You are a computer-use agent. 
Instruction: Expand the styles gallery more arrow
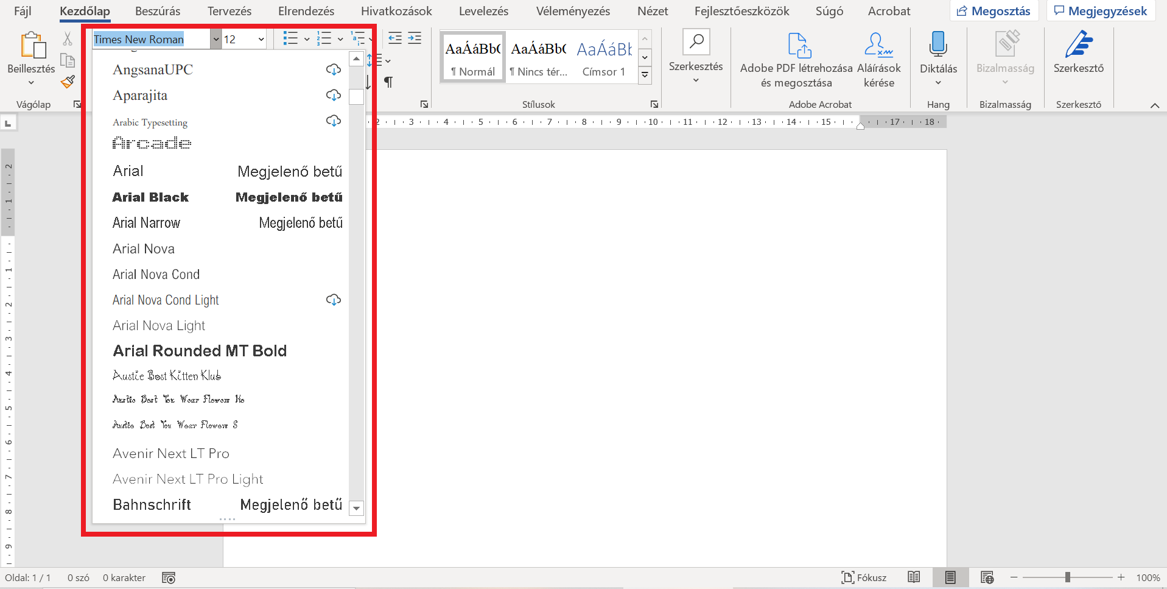tap(645, 75)
